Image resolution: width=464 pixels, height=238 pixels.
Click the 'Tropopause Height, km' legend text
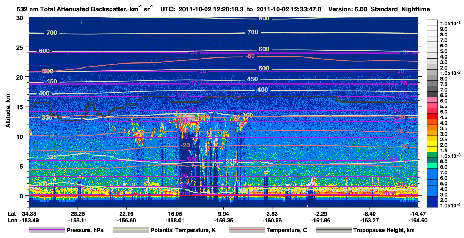point(384,231)
